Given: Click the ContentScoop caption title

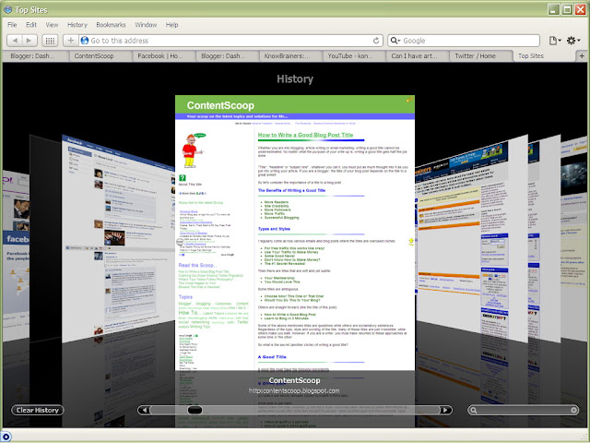Looking at the screenshot, I should (x=295, y=380).
